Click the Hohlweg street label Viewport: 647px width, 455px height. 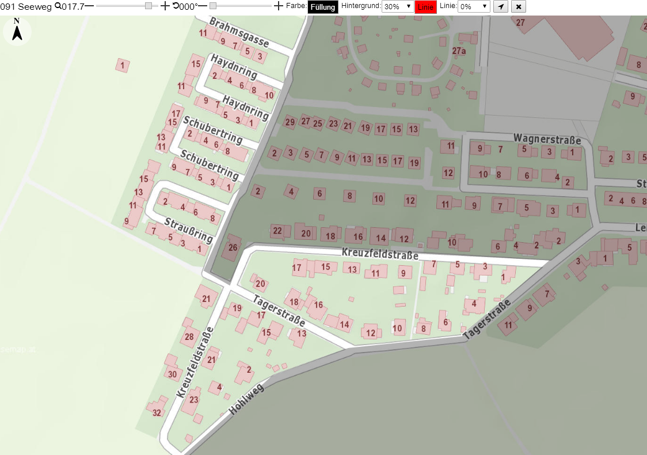pos(246,399)
